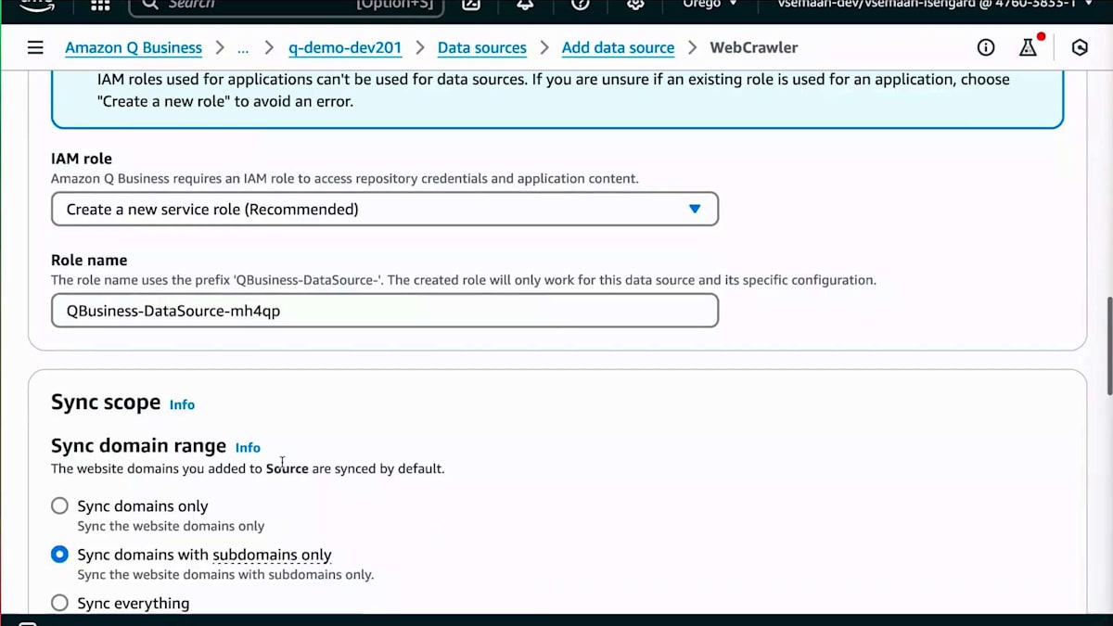
Task: Open Info link next to Sync scope
Action: (182, 404)
